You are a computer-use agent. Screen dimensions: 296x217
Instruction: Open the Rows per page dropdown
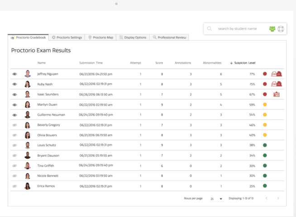tap(216, 199)
